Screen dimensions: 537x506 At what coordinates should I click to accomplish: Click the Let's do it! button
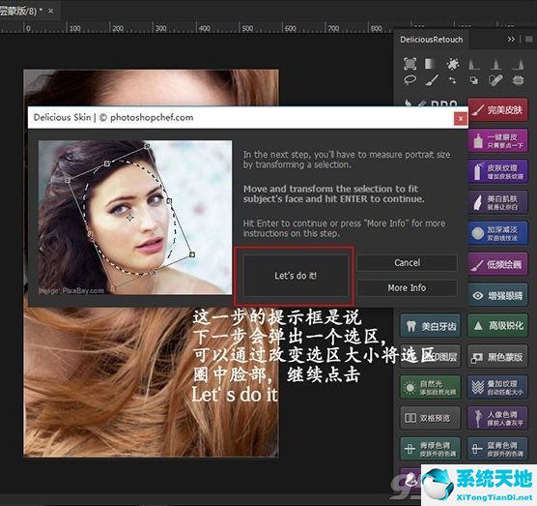click(x=296, y=276)
